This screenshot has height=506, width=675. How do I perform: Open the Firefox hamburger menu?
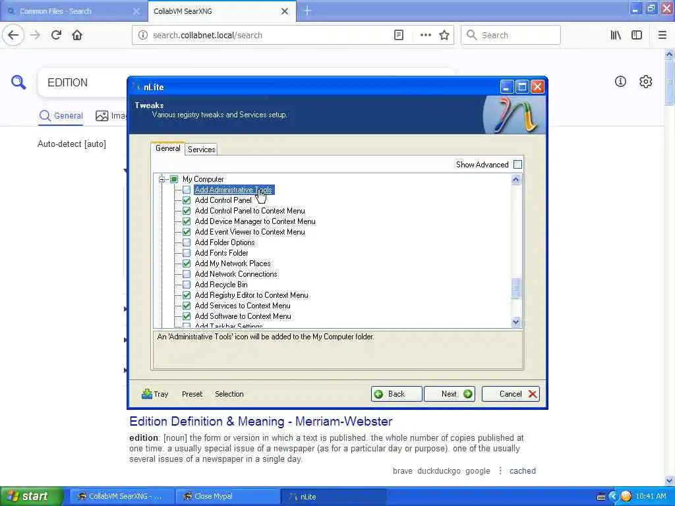[x=662, y=35]
